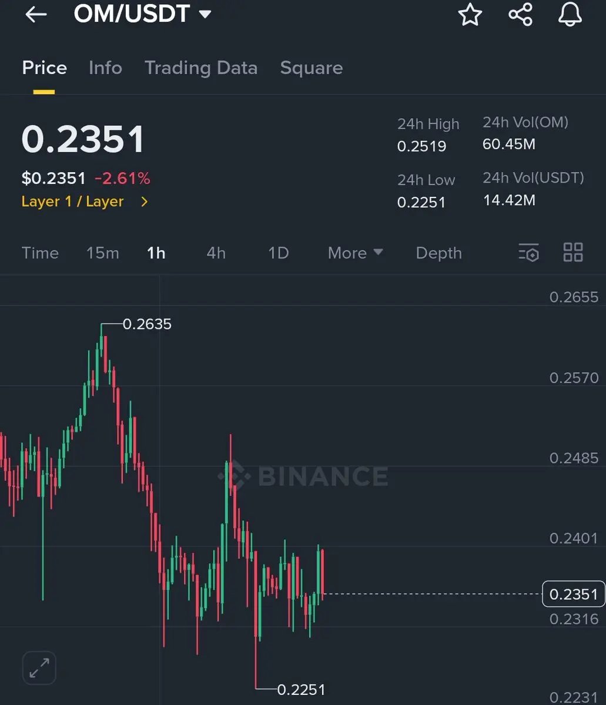Click the 0.2251 chart low marker
Image resolution: width=606 pixels, height=705 pixels.
coord(301,690)
